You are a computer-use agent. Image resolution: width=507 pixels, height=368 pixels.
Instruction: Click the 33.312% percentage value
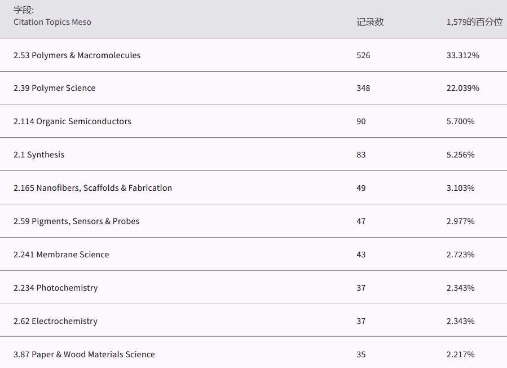click(462, 55)
